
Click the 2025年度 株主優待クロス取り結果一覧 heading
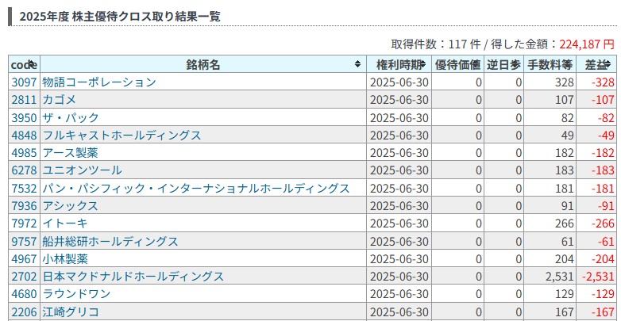(120, 17)
